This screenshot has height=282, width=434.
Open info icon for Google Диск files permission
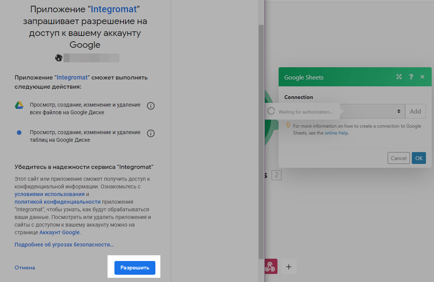click(x=150, y=106)
